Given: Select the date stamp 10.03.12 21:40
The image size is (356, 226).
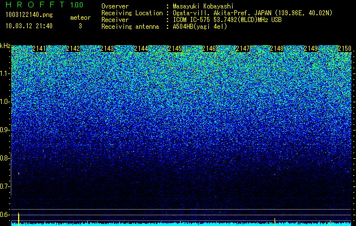Looking at the screenshot, I should tap(29, 26).
